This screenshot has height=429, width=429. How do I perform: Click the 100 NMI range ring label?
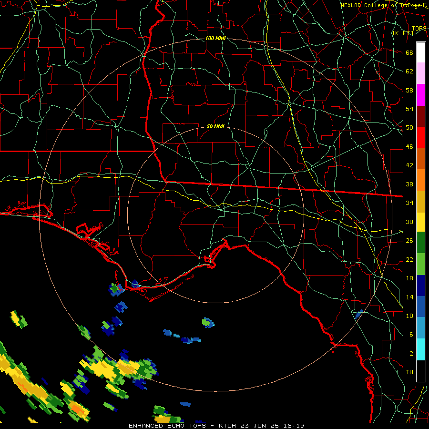point(215,38)
